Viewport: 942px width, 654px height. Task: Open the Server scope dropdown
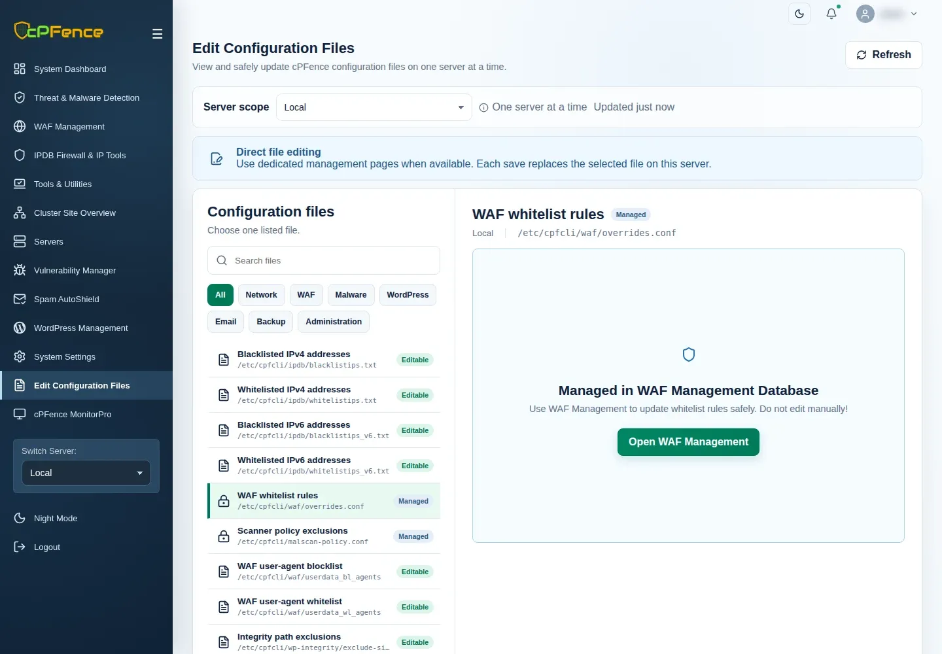click(x=374, y=107)
